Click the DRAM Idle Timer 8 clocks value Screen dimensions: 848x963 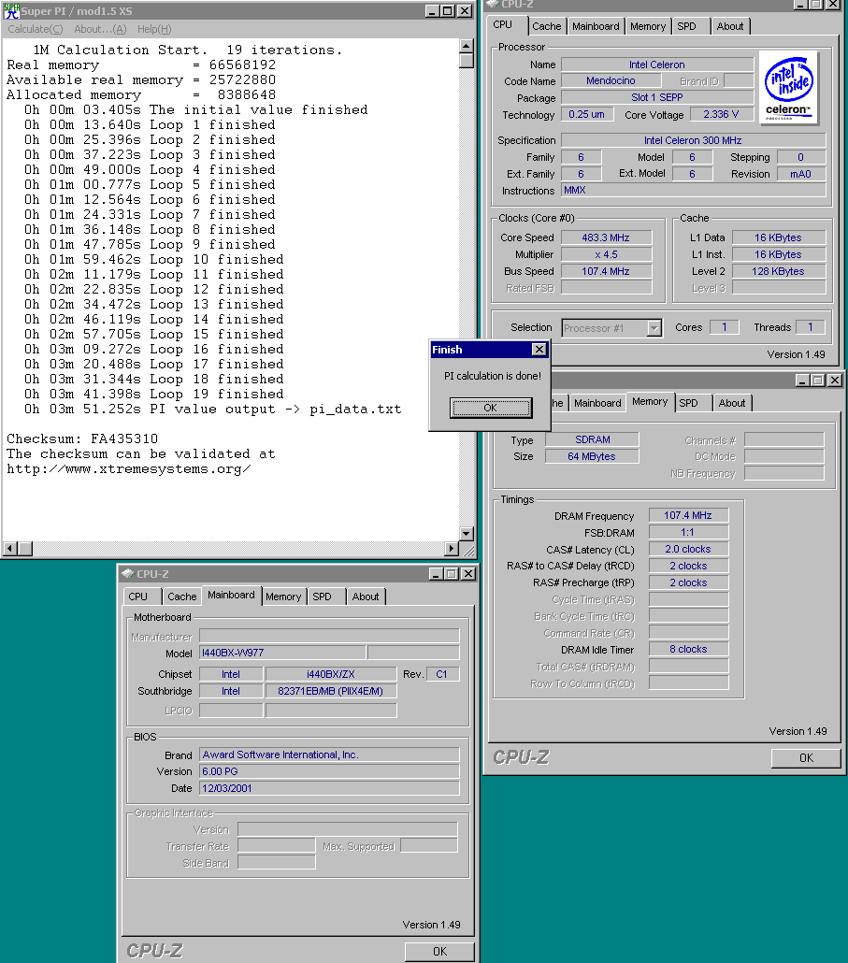pyautogui.click(x=688, y=649)
